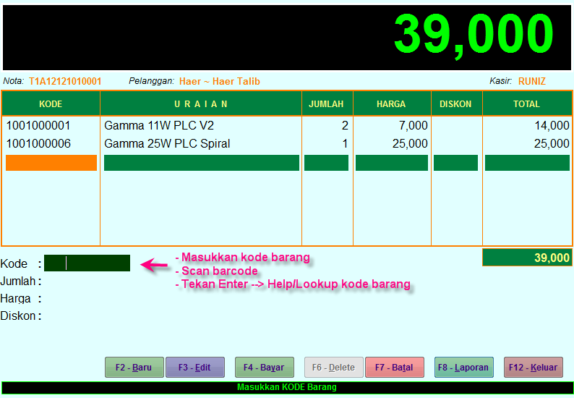Click the KODE column header
The image size is (574, 398).
point(51,104)
